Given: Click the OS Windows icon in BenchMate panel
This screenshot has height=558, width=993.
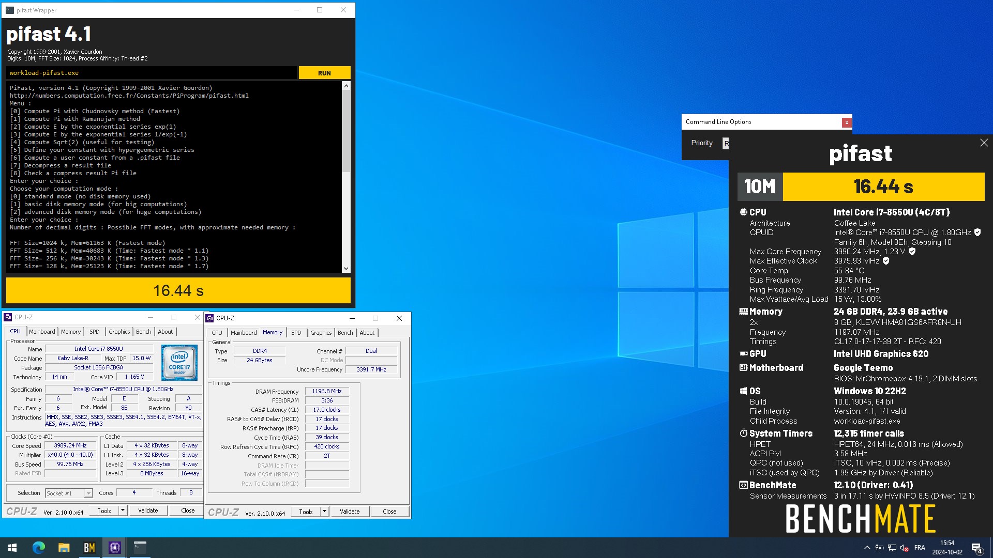Looking at the screenshot, I should click(744, 391).
